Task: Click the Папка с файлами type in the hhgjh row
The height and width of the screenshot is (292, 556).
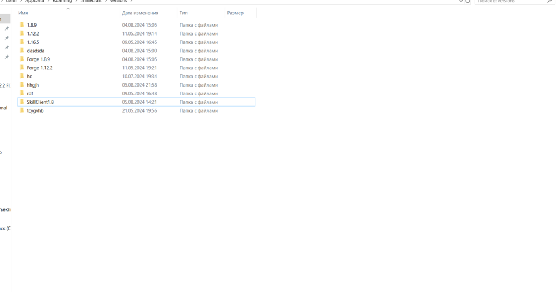Action: pyautogui.click(x=198, y=85)
